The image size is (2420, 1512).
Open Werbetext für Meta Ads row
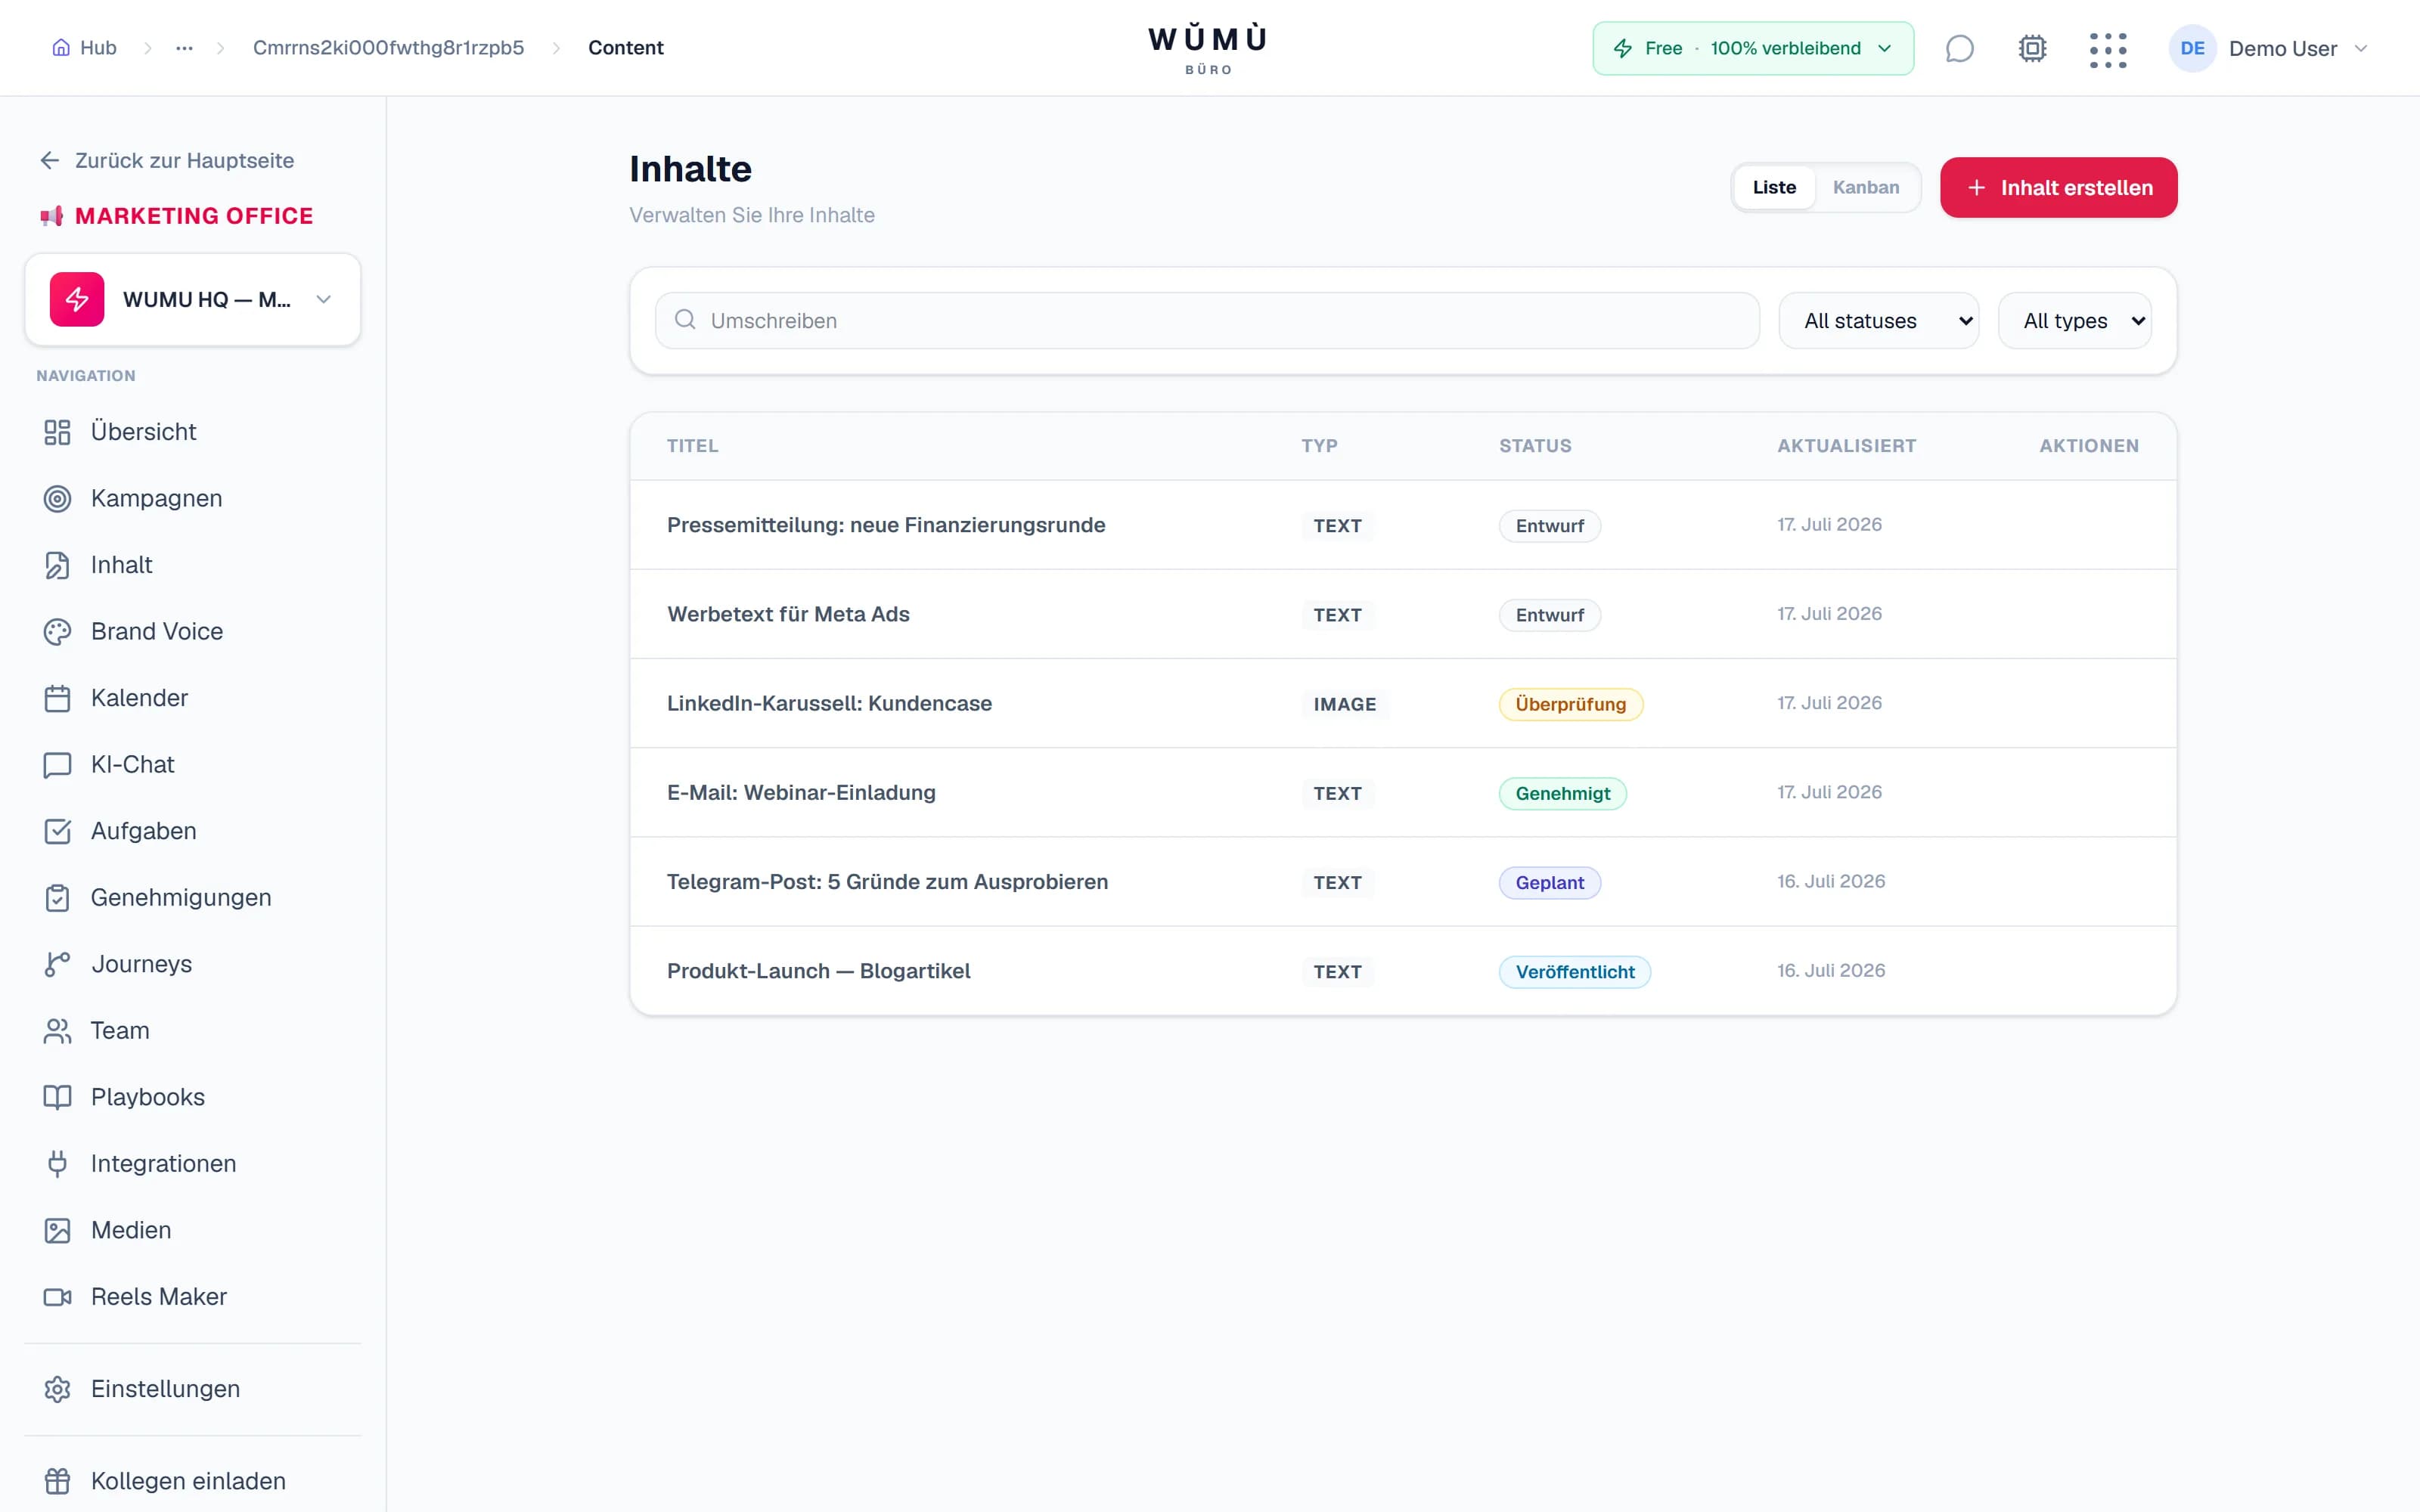pos(1403,614)
